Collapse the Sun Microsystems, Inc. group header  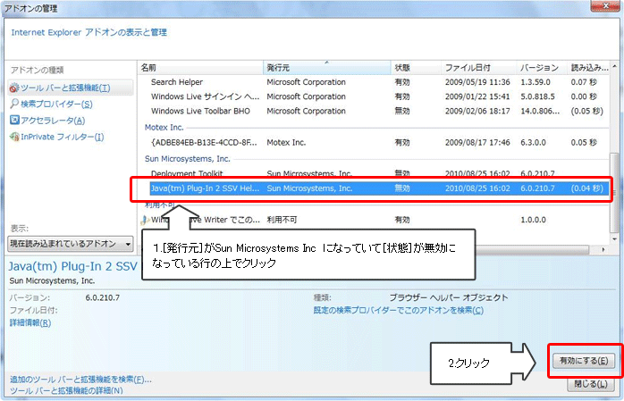188,159
